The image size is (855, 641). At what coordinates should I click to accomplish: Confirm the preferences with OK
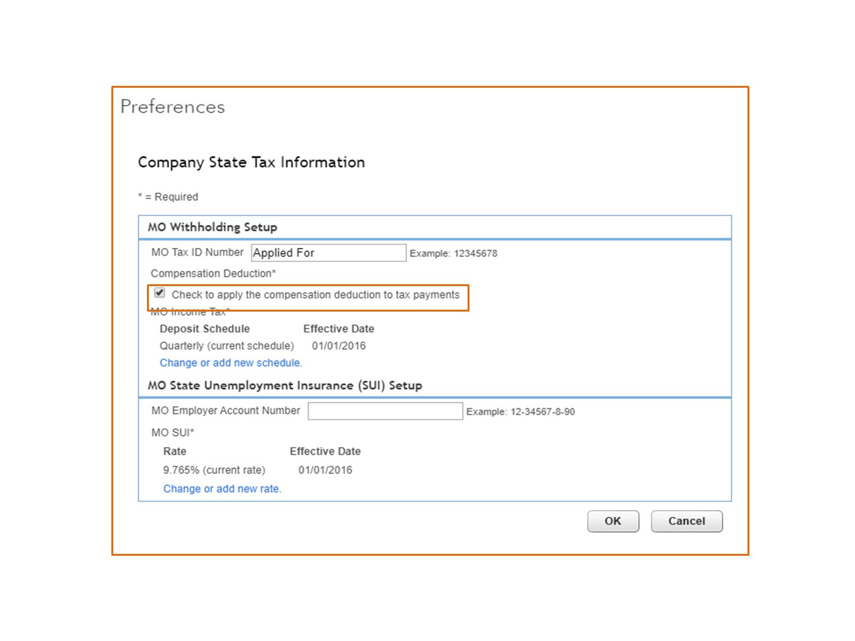pyautogui.click(x=613, y=521)
